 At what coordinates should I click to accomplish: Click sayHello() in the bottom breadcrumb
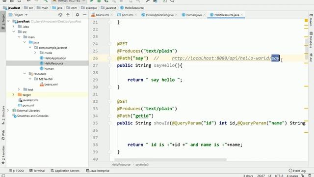click(142, 165)
